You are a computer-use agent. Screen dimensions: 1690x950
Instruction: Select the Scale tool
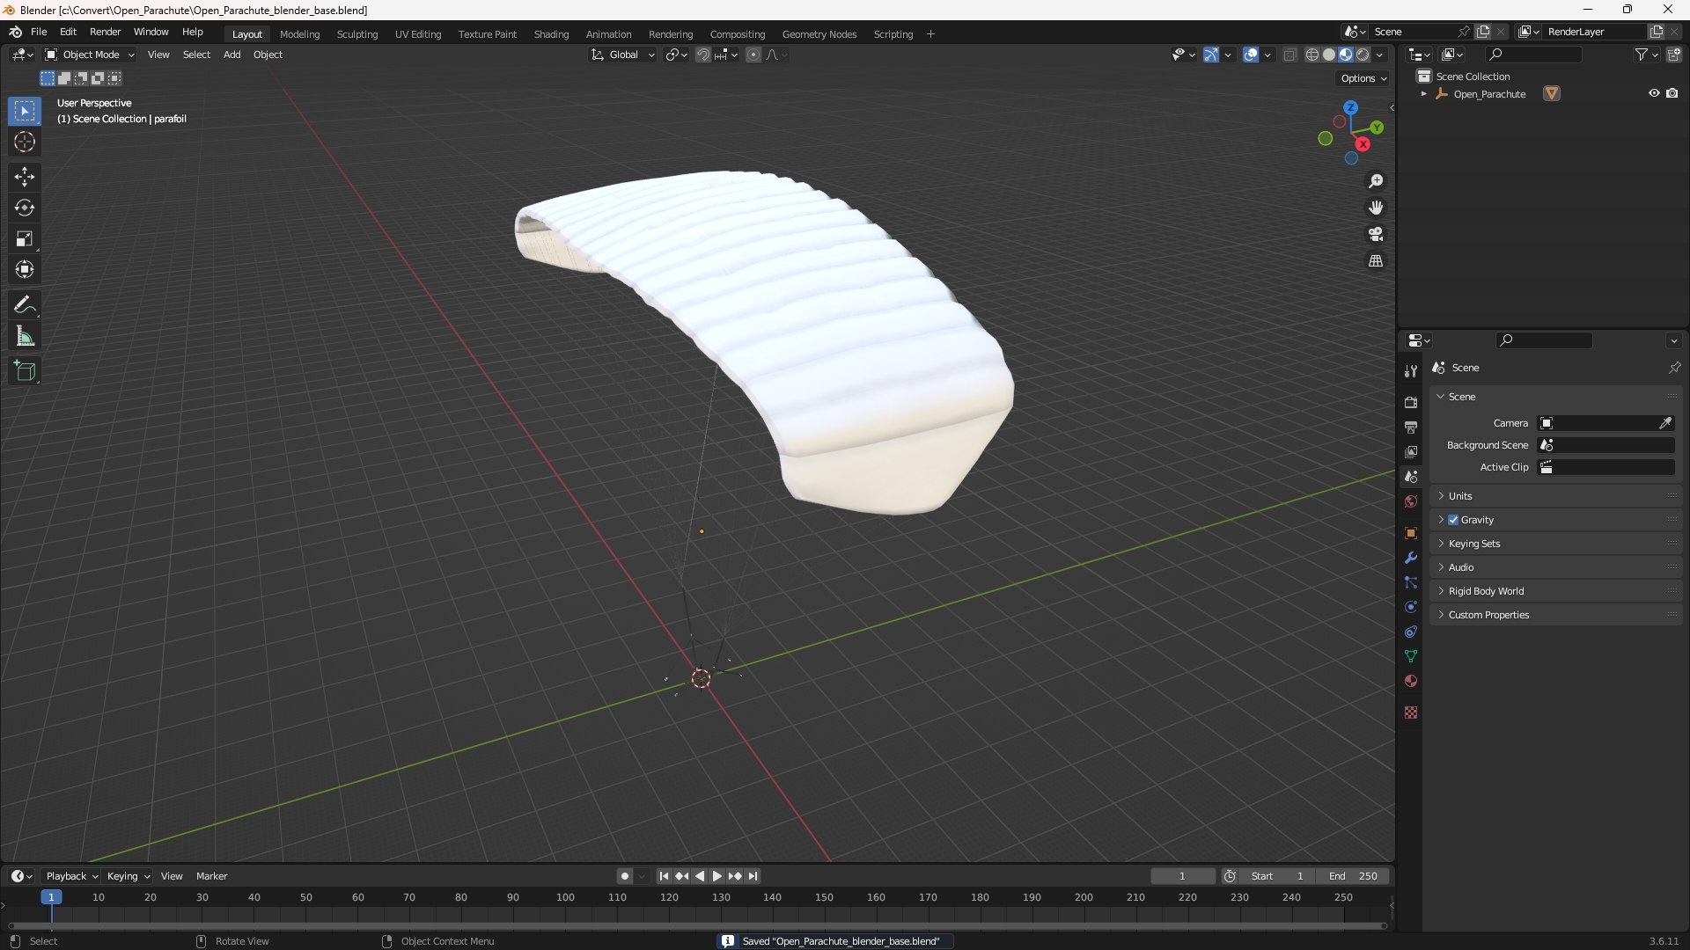coord(25,238)
